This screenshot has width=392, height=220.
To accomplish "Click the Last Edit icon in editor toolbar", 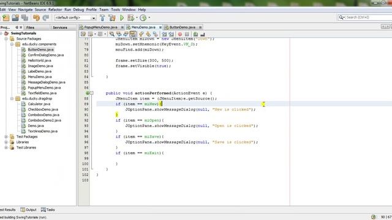I will pyautogui.click(x=83, y=34).
